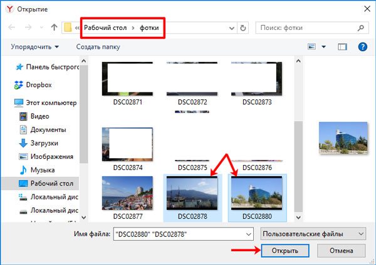Select Панель быстрого доступа in sidebar

click(x=47, y=67)
